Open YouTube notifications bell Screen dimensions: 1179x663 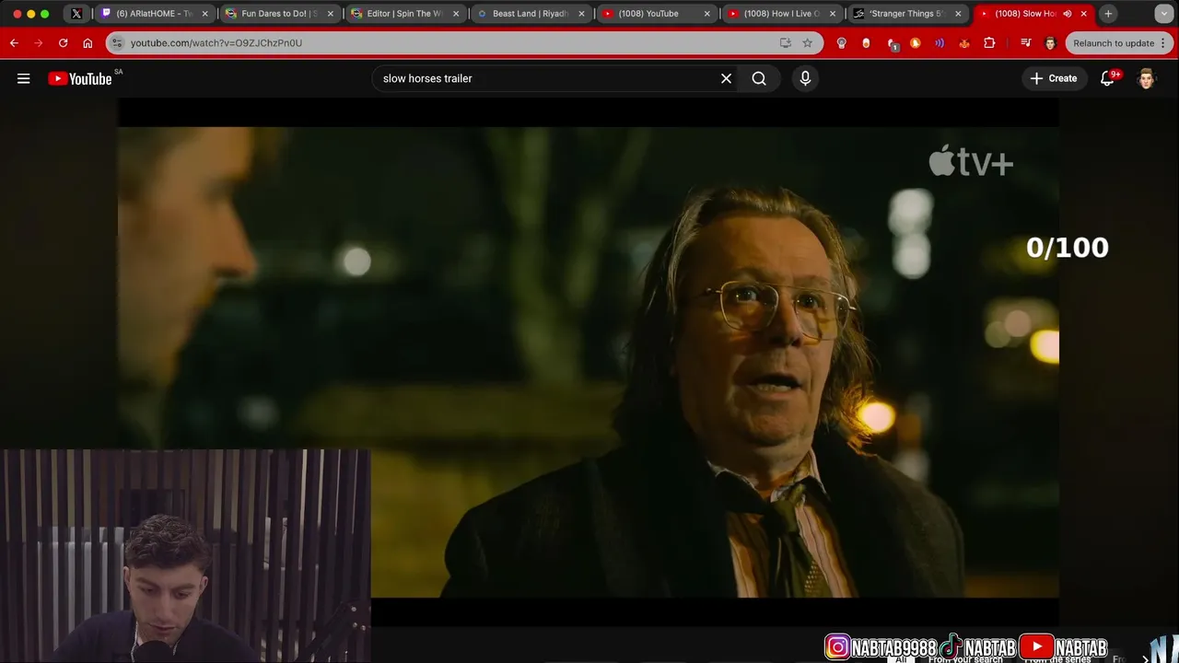click(1107, 78)
